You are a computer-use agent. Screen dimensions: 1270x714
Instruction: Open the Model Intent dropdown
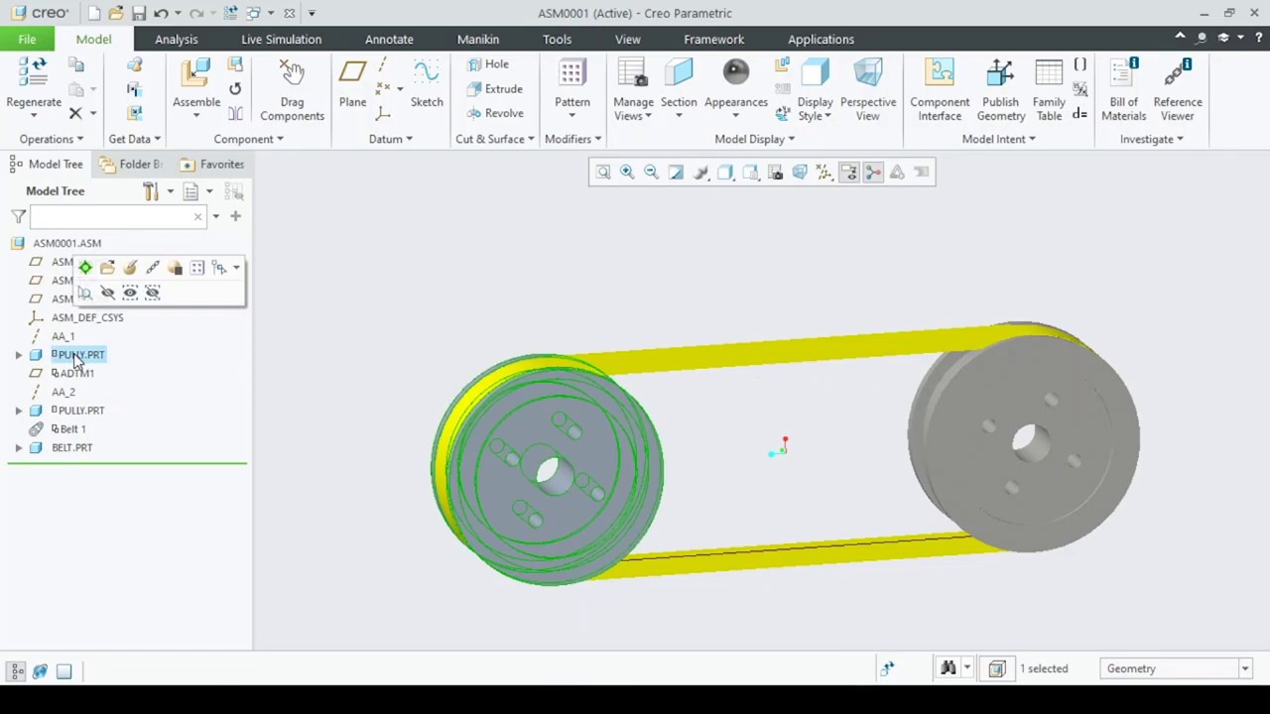(x=999, y=139)
